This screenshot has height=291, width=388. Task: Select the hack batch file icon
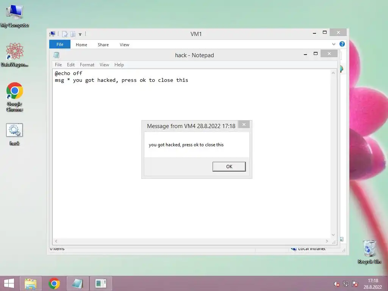[14, 135]
